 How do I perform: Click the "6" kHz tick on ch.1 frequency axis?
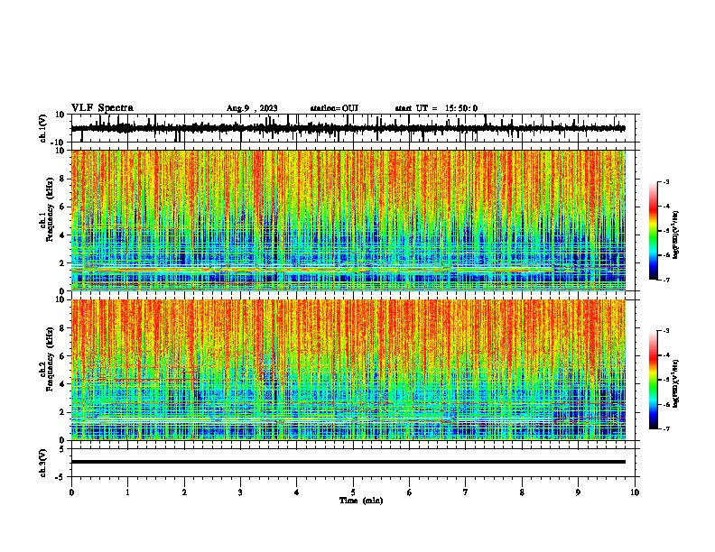[63, 207]
